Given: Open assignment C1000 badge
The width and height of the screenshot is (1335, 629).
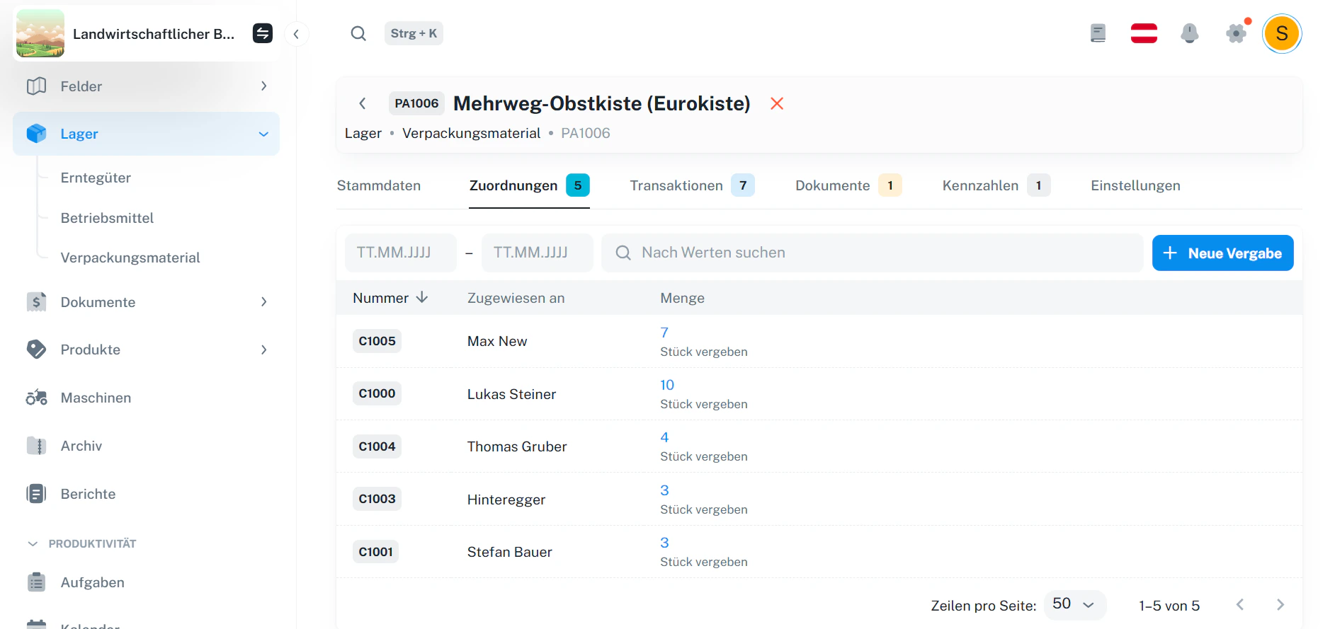Looking at the screenshot, I should pos(377,393).
